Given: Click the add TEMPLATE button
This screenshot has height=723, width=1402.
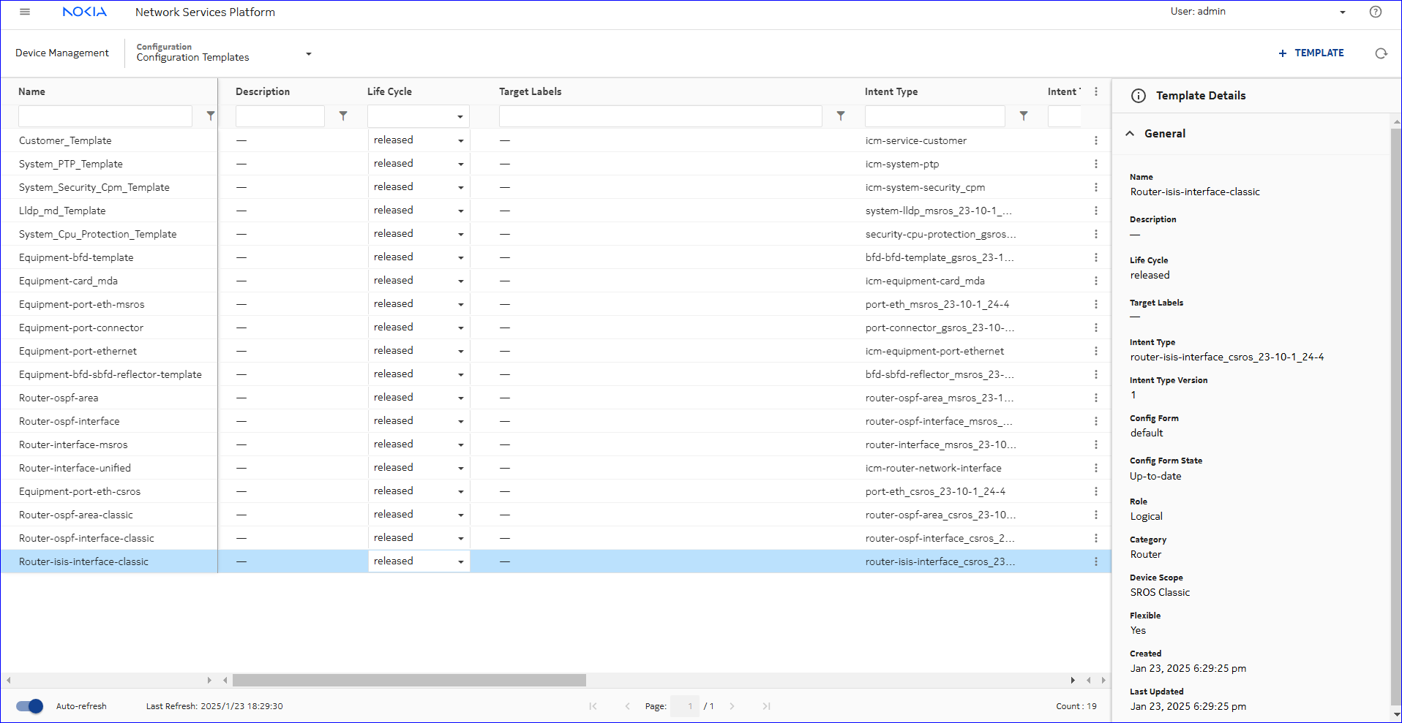Looking at the screenshot, I should click(1311, 53).
